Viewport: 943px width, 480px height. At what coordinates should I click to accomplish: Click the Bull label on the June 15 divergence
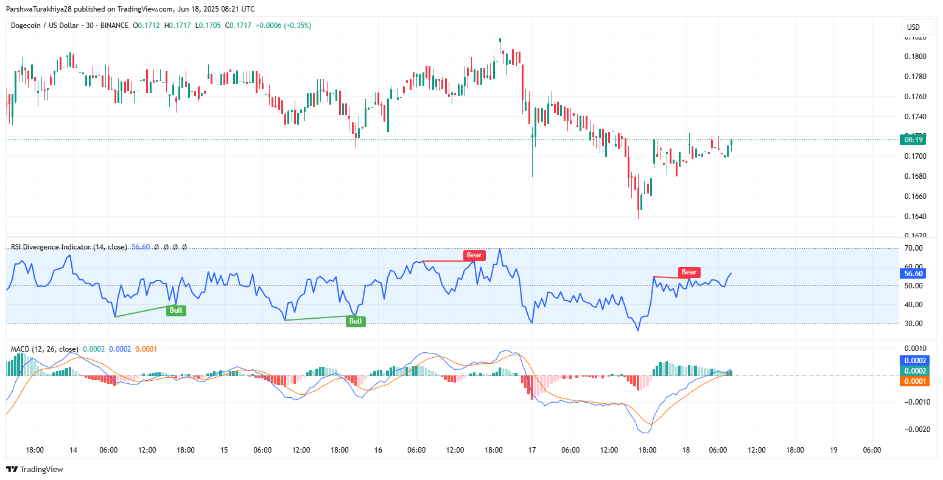[x=356, y=321]
